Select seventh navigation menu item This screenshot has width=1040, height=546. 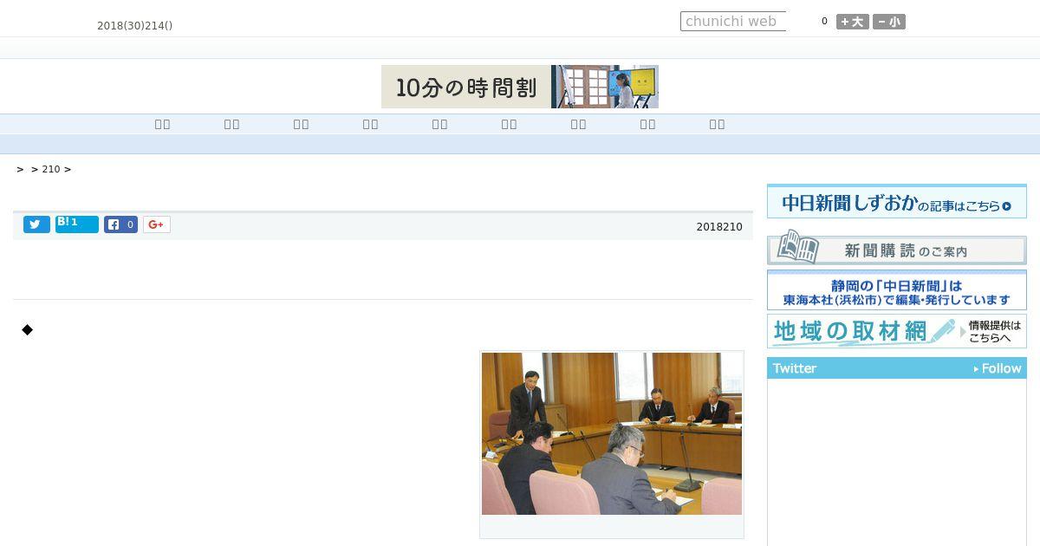(579, 124)
